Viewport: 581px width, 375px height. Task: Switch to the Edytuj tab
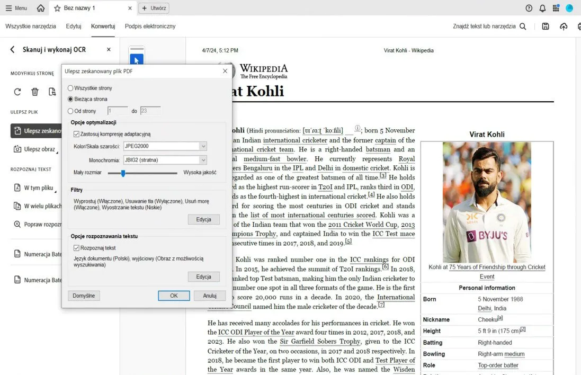click(73, 26)
